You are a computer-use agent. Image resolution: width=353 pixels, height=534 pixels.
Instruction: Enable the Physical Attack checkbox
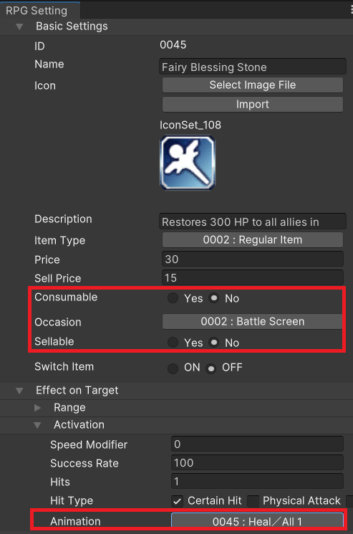click(x=253, y=501)
